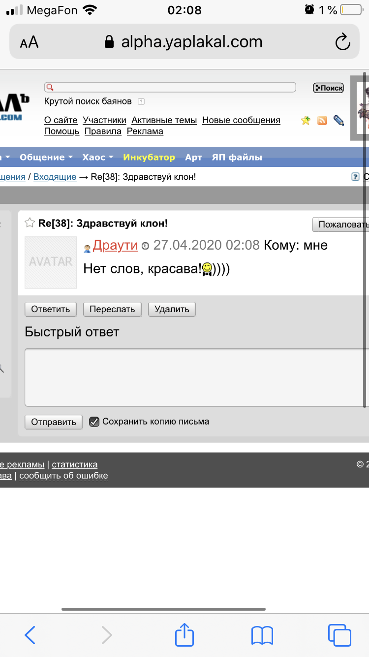Click сообщить об ошибке footer link
This screenshot has width=369, height=657.
point(63,476)
